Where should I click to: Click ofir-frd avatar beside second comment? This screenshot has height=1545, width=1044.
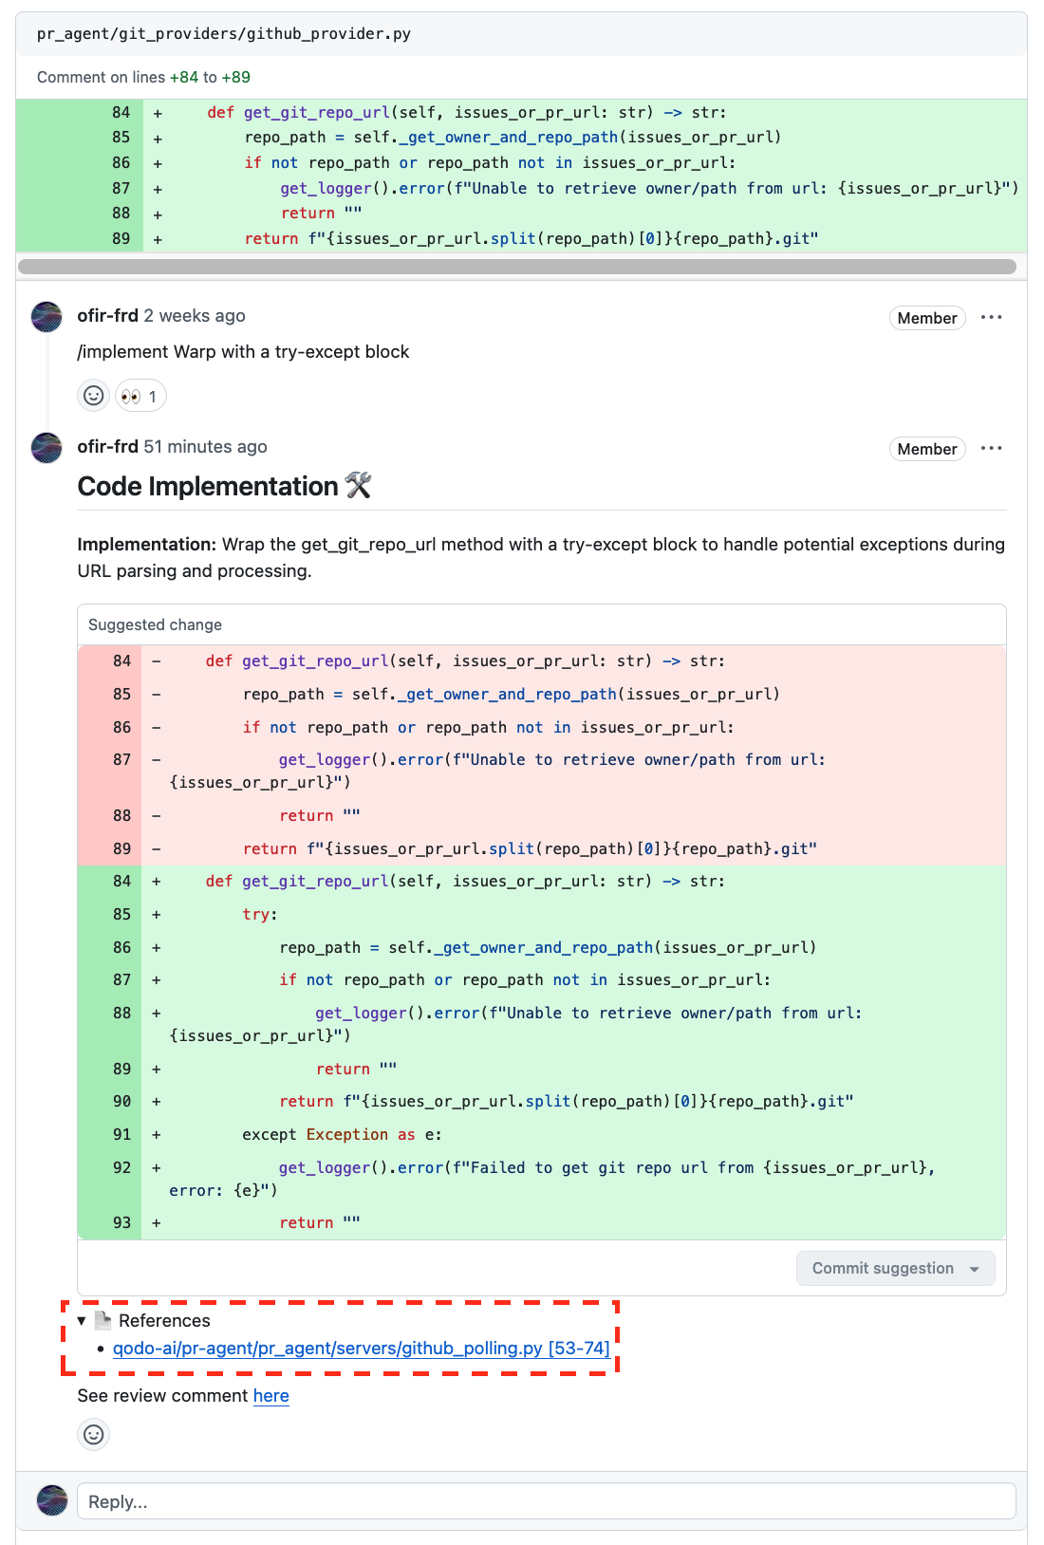tap(47, 448)
